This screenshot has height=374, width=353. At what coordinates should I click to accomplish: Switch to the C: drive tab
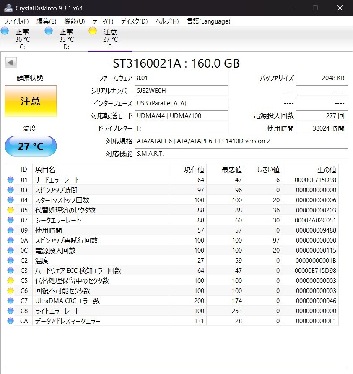click(22, 39)
